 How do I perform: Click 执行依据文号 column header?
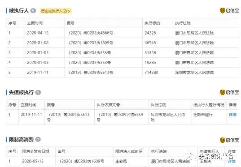[x=108, y=105]
